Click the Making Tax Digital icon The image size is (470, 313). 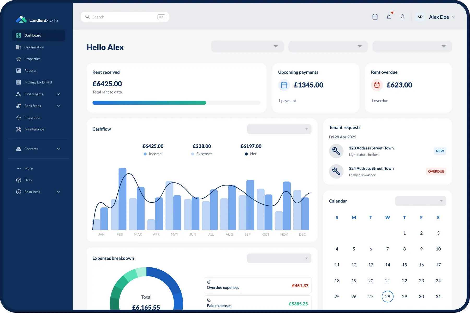(19, 82)
